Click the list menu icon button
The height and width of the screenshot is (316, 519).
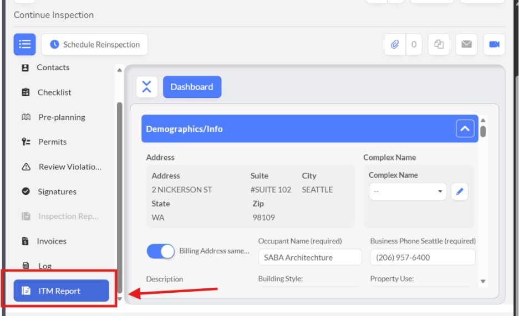tap(24, 44)
